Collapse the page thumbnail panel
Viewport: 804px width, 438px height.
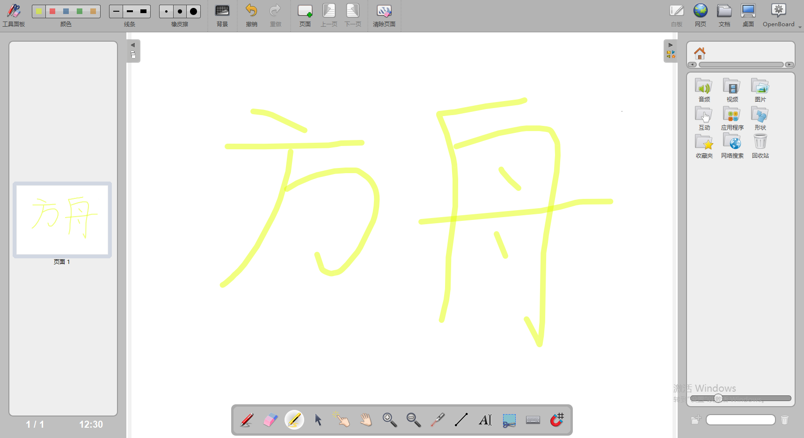point(133,44)
